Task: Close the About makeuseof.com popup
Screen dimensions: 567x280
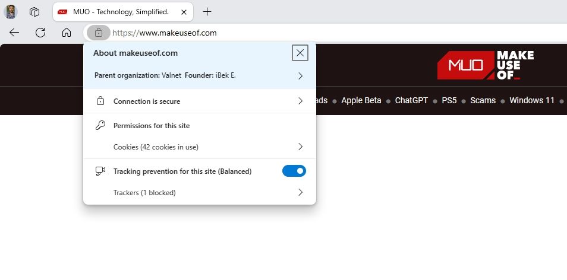Action: click(x=300, y=53)
